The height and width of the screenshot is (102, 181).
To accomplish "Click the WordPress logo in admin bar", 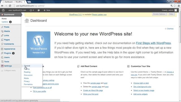I will pos(3,10).
